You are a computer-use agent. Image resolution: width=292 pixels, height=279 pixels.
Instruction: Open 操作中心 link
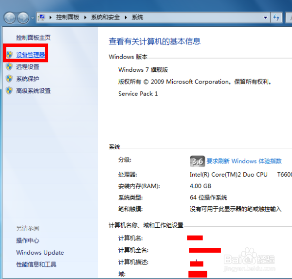[28, 240]
